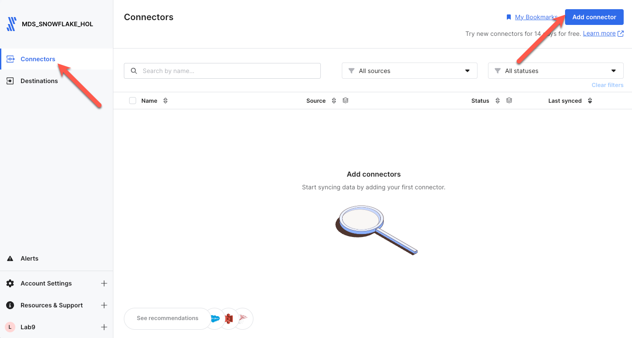Click the Lab9 user avatar
632x338 pixels.
click(10, 327)
